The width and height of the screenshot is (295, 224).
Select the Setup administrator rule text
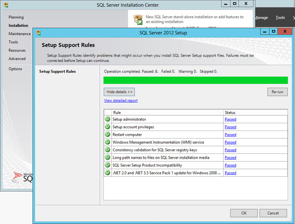[129, 119]
